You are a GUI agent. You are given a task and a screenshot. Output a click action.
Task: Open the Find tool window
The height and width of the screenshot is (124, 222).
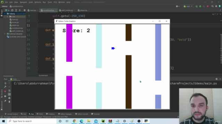coord(24,114)
